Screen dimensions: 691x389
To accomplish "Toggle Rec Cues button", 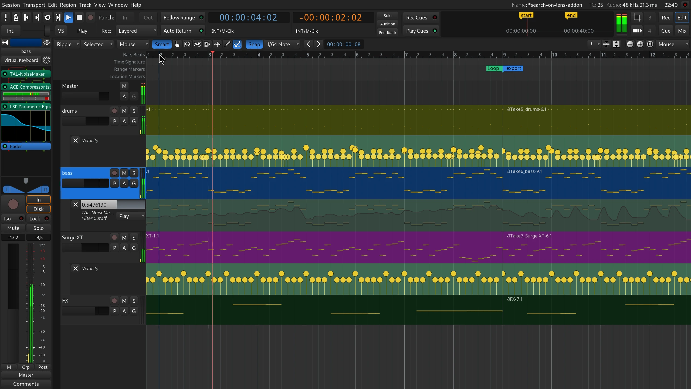I will point(421,18).
